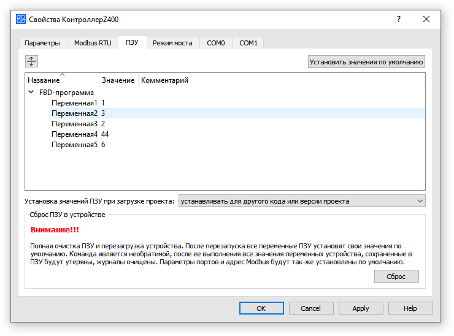
Task: Click the Cancel button
Action: point(311,308)
